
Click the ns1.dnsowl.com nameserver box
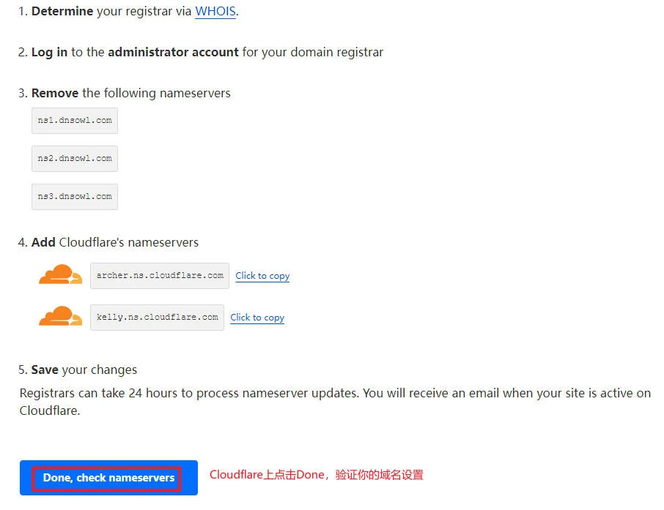pos(74,120)
